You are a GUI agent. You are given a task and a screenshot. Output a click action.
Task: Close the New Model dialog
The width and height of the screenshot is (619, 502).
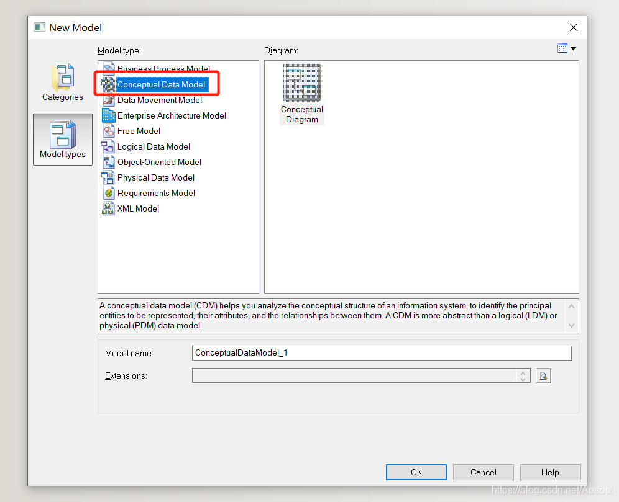click(574, 27)
